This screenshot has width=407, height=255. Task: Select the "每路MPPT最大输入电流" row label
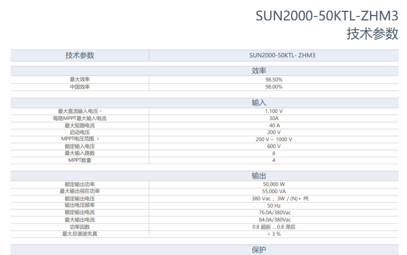[x=80, y=119]
